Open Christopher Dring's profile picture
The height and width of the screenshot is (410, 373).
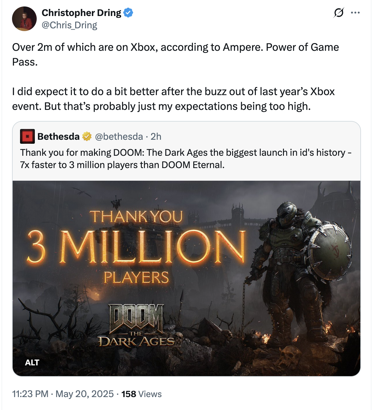[x=24, y=19]
